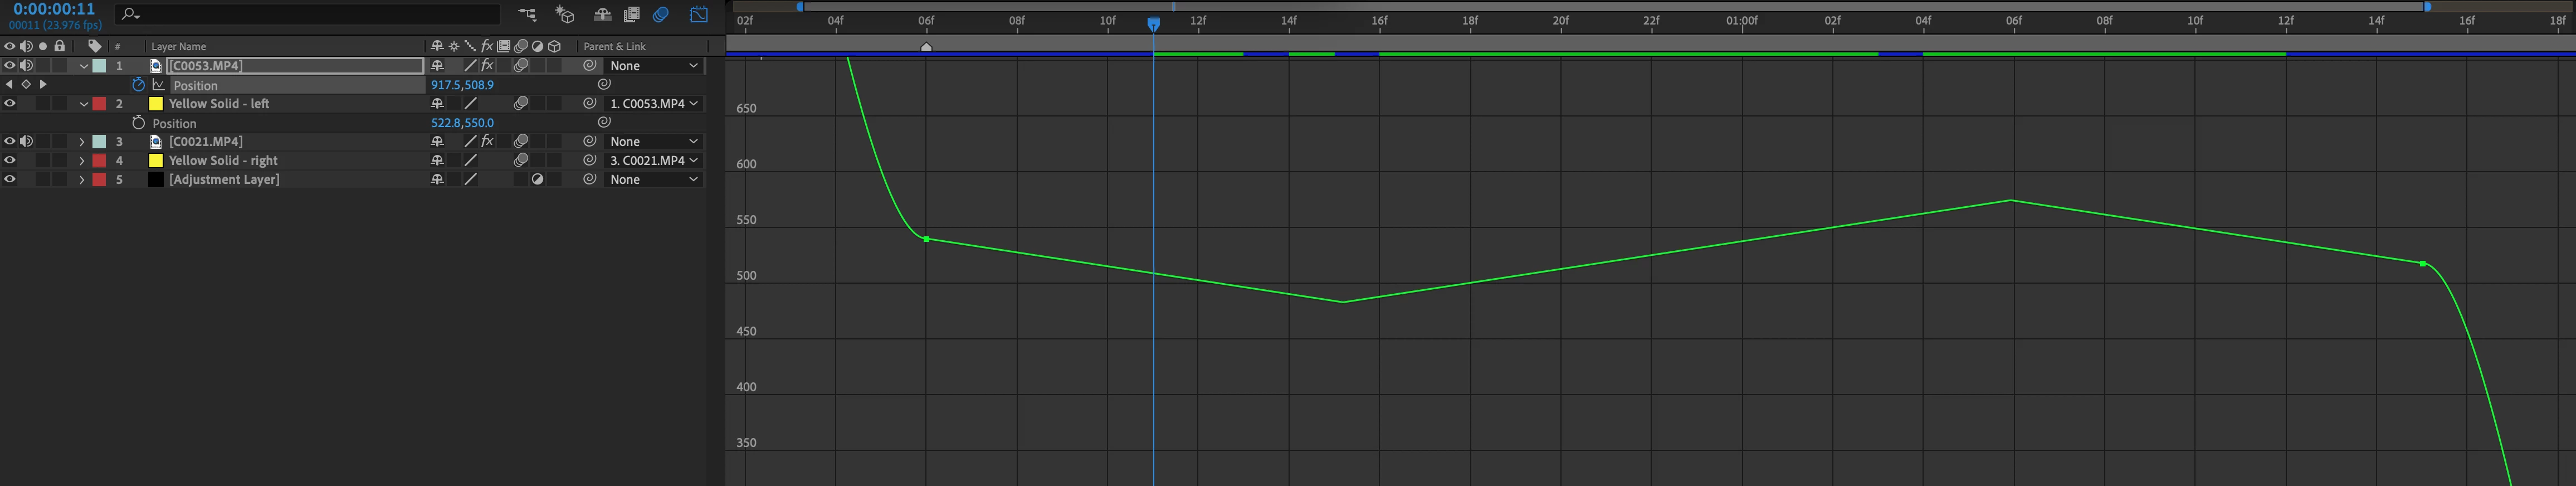Open the composition mini-flowchart icon

pos(527,15)
